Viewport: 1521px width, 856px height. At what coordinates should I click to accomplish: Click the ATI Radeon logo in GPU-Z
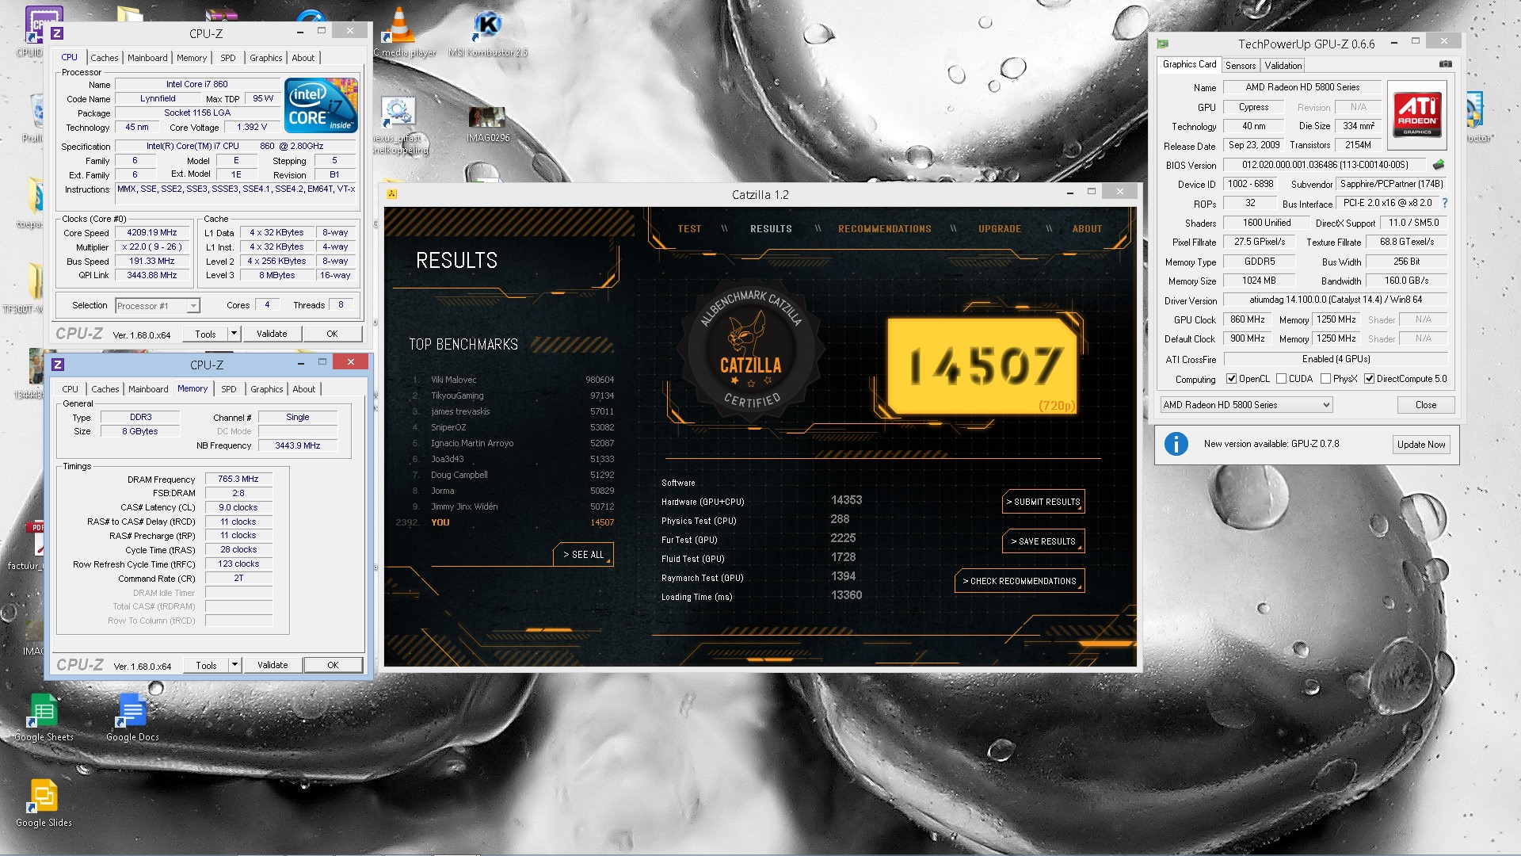[x=1417, y=116]
